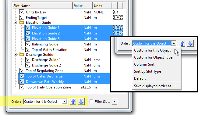Click the Elevation Guide folder icon

[22, 22]
